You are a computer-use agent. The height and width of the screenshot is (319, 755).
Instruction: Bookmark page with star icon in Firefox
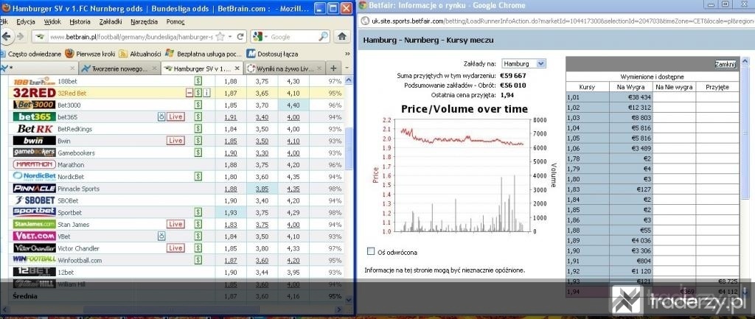[220, 37]
